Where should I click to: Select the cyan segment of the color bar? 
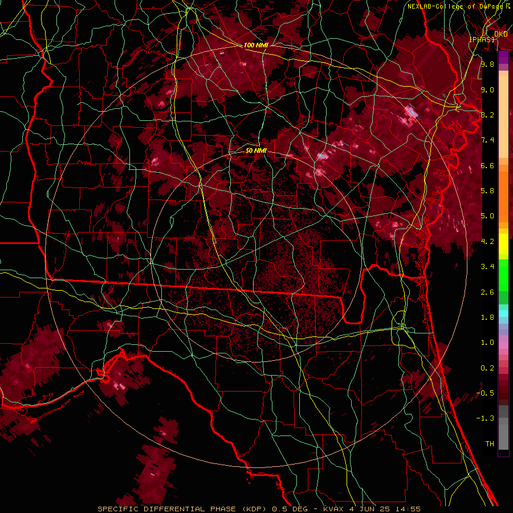[x=503, y=313]
